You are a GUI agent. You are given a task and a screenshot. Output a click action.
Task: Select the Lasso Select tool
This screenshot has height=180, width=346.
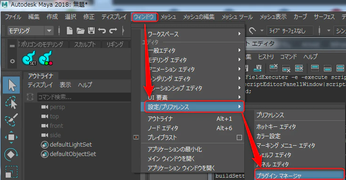[11, 102]
